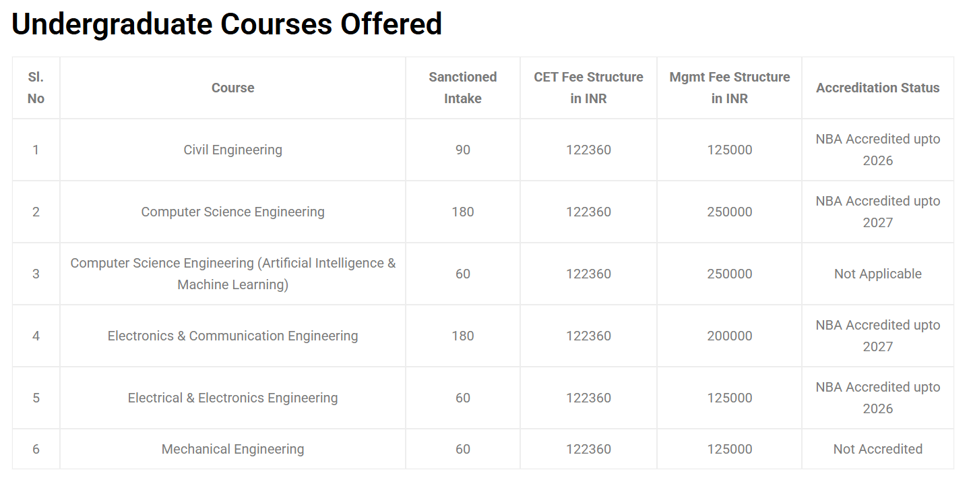The image size is (971, 484).
Task: Select Electrical & Electronics Engineering row
Action: tap(232, 398)
